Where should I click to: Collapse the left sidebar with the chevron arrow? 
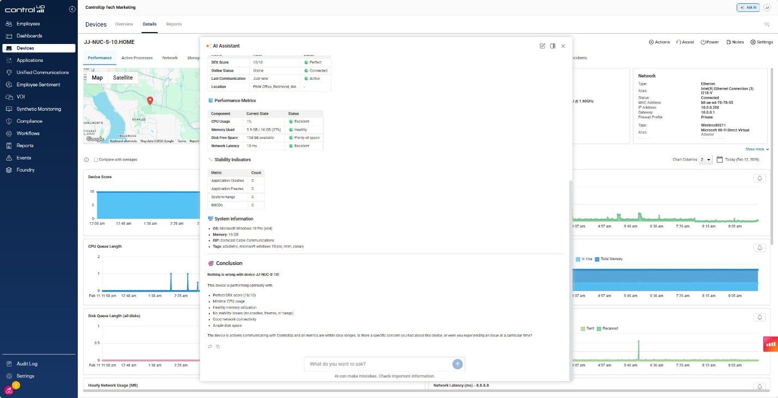pyautogui.click(x=72, y=9)
